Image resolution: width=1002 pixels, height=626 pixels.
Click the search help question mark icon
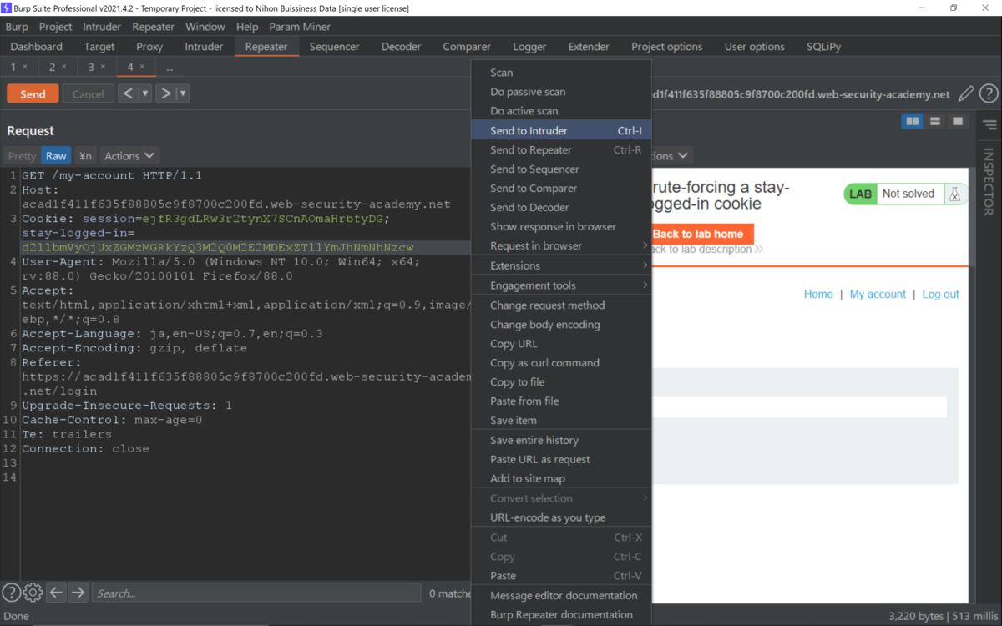[11, 593]
